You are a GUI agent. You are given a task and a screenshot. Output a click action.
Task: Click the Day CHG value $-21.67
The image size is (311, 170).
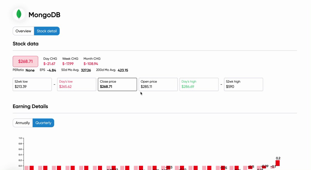click(49, 64)
